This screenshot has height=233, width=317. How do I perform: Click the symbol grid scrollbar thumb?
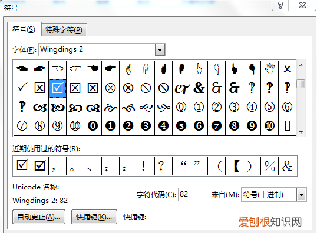point(301,84)
